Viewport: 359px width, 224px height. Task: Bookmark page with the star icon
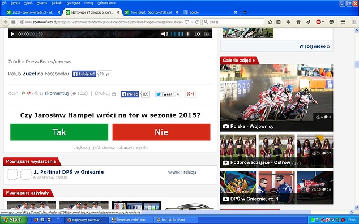270,22
